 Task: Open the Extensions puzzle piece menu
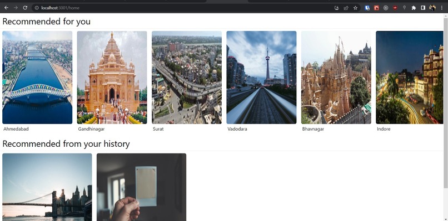click(414, 8)
